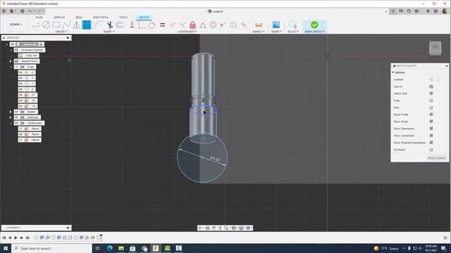Image resolution: width=451 pixels, height=253 pixels.
Task: Click the Look At icon in Sketch Palette
Action: [431, 86]
